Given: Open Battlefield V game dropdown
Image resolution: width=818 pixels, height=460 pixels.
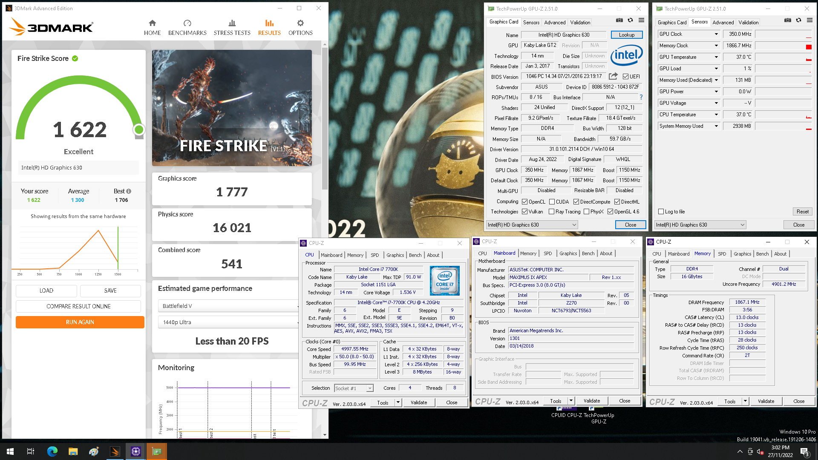Looking at the screenshot, I should pyautogui.click(x=229, y=306).
